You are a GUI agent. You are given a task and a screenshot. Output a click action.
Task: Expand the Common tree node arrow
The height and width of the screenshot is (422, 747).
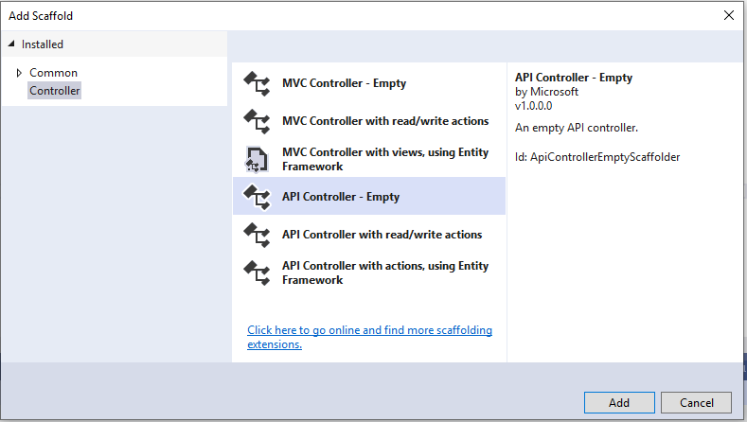19,73
